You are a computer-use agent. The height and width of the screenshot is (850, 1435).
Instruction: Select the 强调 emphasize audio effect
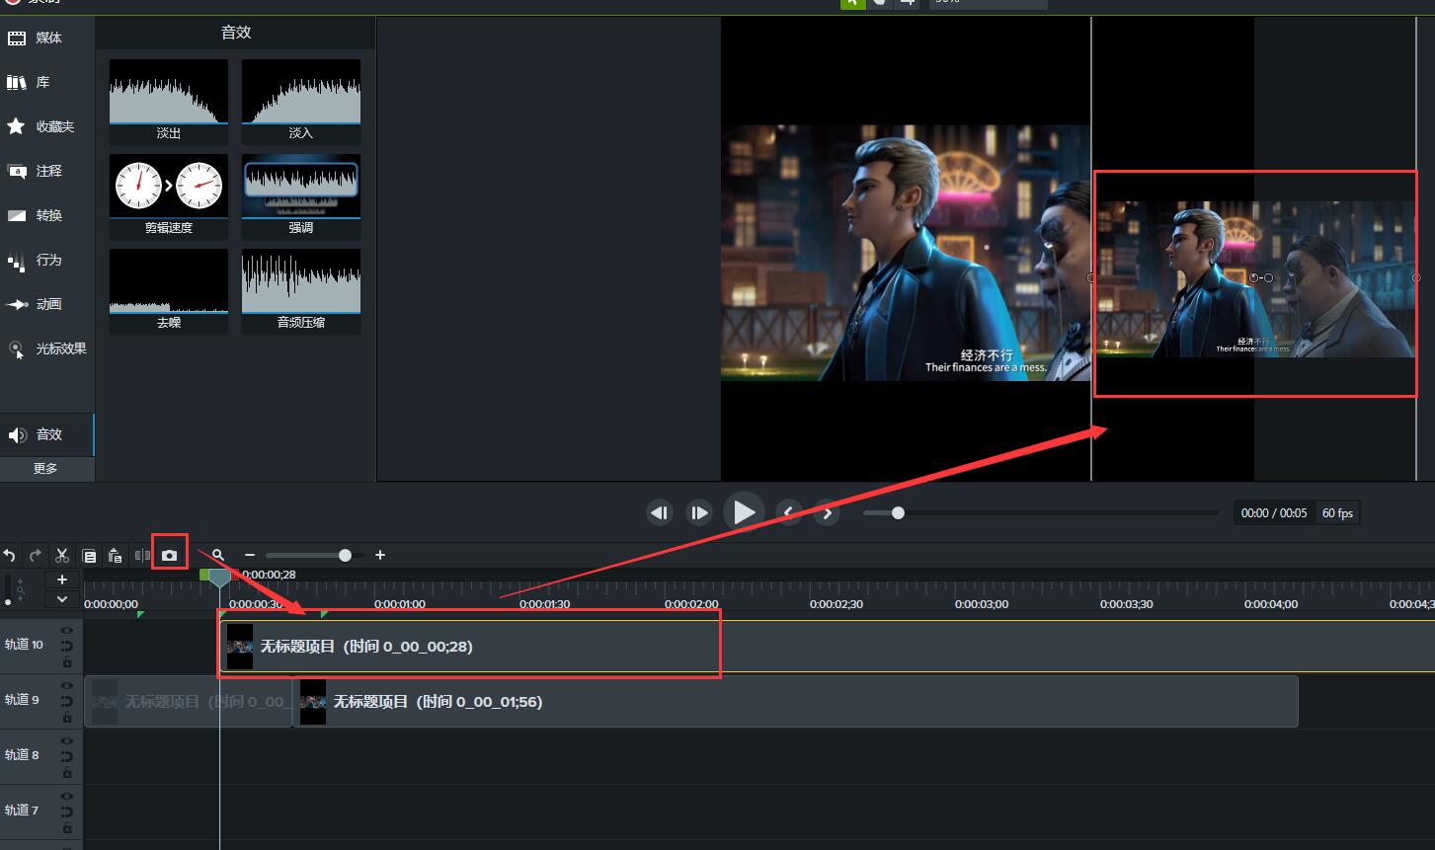click(301, 195)
